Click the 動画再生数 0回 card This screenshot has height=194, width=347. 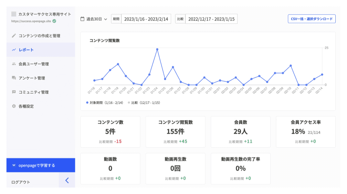pos(175,168)
